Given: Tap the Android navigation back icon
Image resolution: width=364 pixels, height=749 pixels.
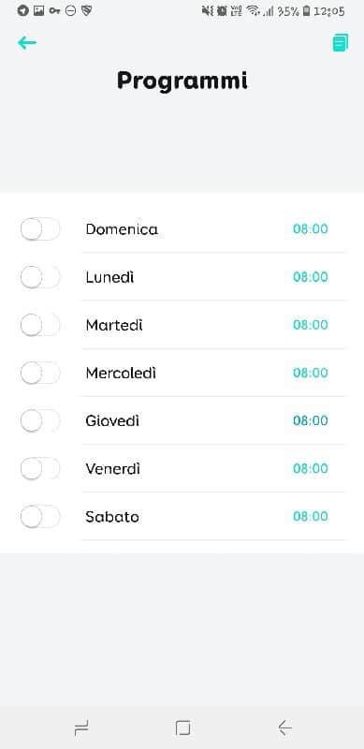Looking at the screenshot, I should (284, 728).
